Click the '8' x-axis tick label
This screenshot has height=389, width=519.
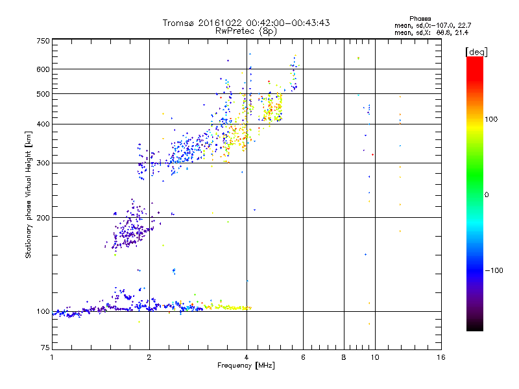[x=344, y=357]
